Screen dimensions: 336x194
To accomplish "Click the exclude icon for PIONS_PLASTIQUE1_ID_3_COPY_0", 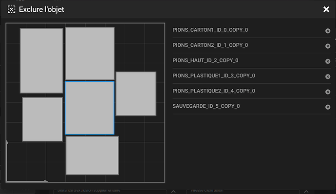I will coord(328,77).
